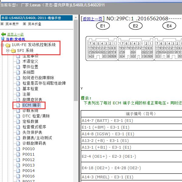The height and width of the screenshot is (182, 182).
Task: Open 如何进行故障排除
Action: [38, 78]
